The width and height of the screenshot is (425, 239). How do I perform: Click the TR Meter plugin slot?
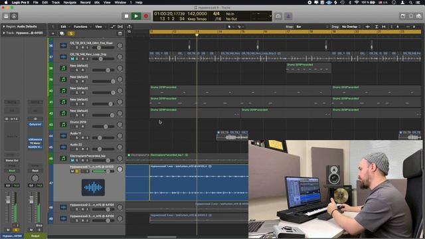pyautogui.click(x=35, y=143)
